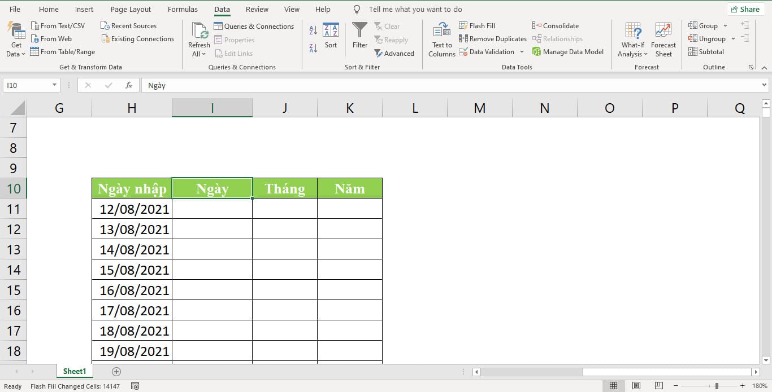The width and height of the screenshot is (772, 392).
Task: Open the Data Validation dropdown arrow
Action: click(521, 51)
